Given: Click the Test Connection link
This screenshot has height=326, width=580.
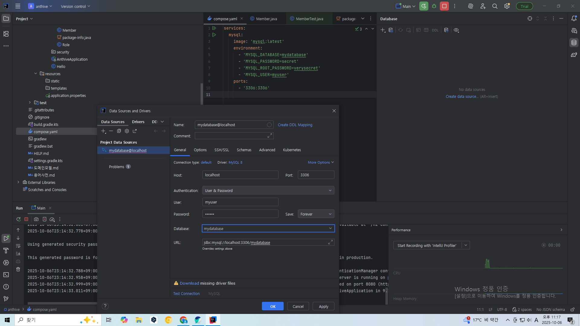Looking at the screenshot, I should tap(186, 293).
